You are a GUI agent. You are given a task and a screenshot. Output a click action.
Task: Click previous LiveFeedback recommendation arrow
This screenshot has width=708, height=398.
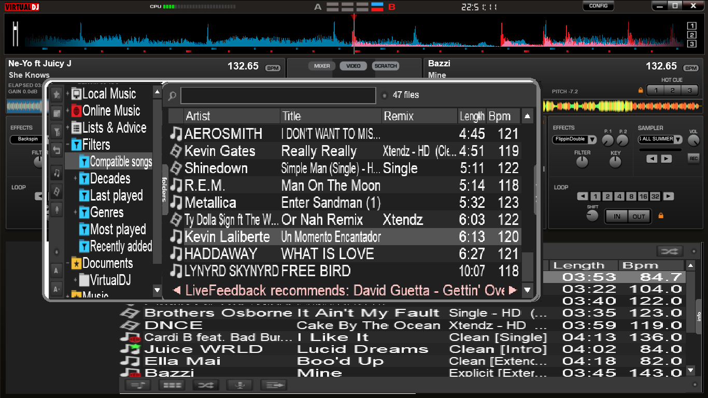point(177,290)
